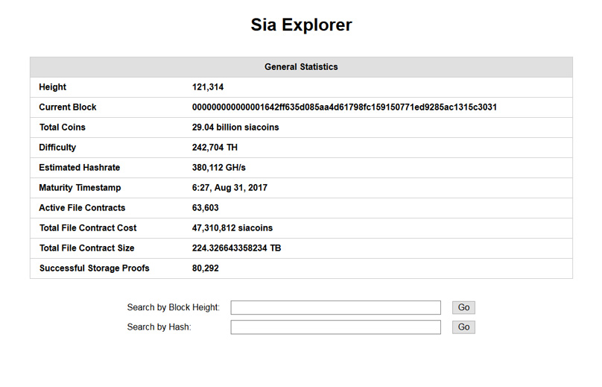Click the Maturity Timestamp row label
The height and width of the screenshot is (387, 602).
[80, 188]
